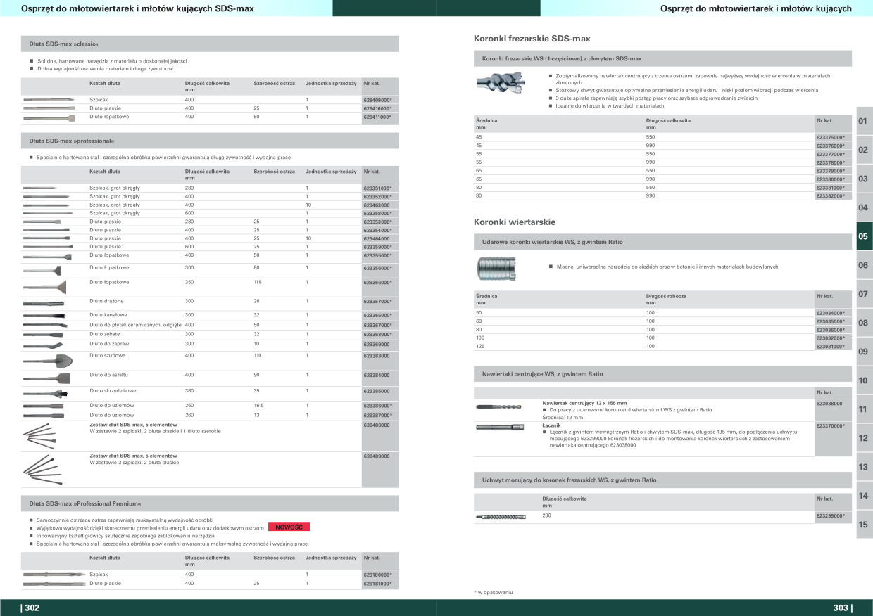Select the Dłuto zębate row label
873x616 pixels.
[x=105, y=334]
